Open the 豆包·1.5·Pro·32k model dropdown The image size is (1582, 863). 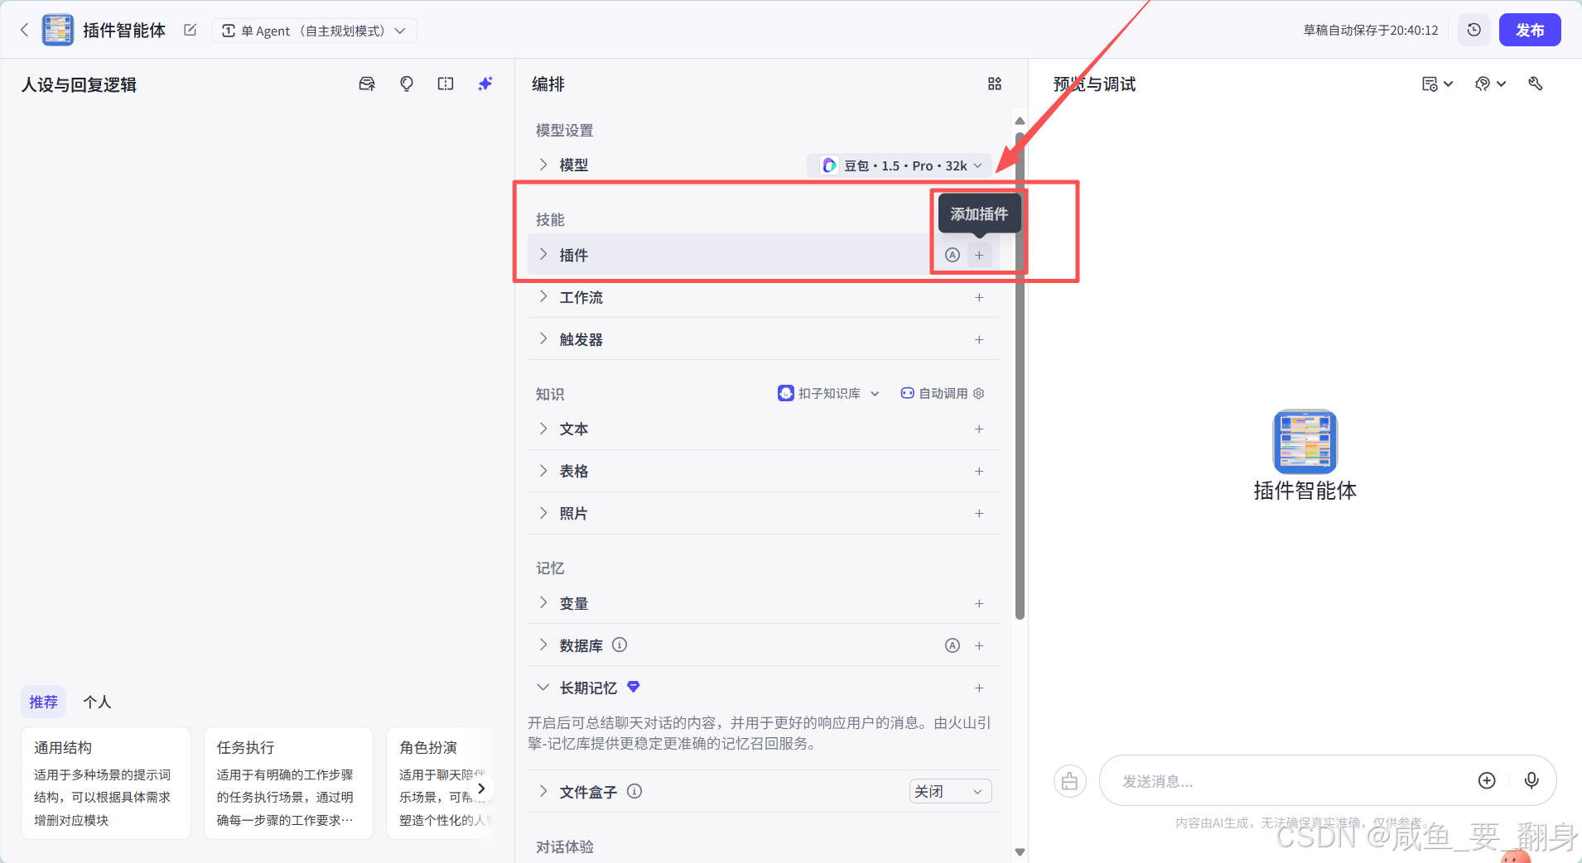pyautogui.click(x=900, y=165)
